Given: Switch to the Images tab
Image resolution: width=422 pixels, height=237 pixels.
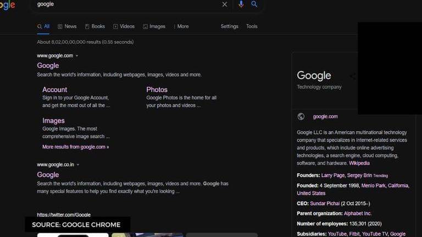Looking at the screenshot, I should tap(154, 26).
